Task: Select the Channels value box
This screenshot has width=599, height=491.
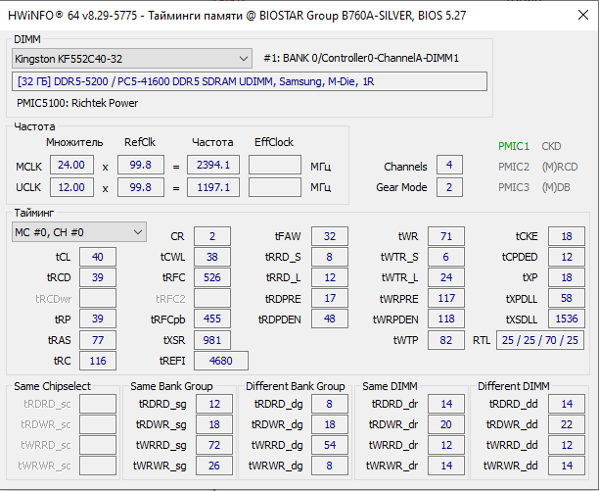Action: (449, 166)
